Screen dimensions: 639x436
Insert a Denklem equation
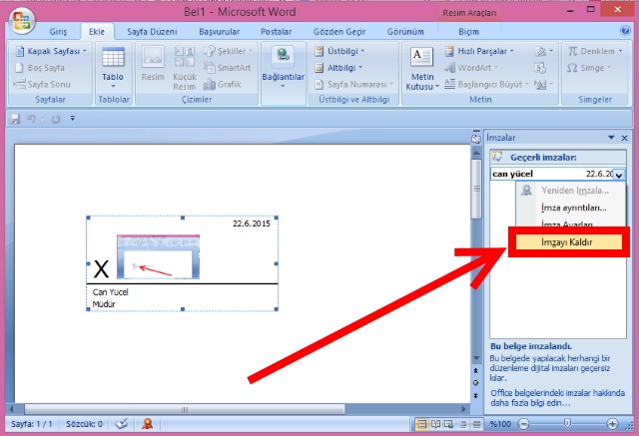595,51
